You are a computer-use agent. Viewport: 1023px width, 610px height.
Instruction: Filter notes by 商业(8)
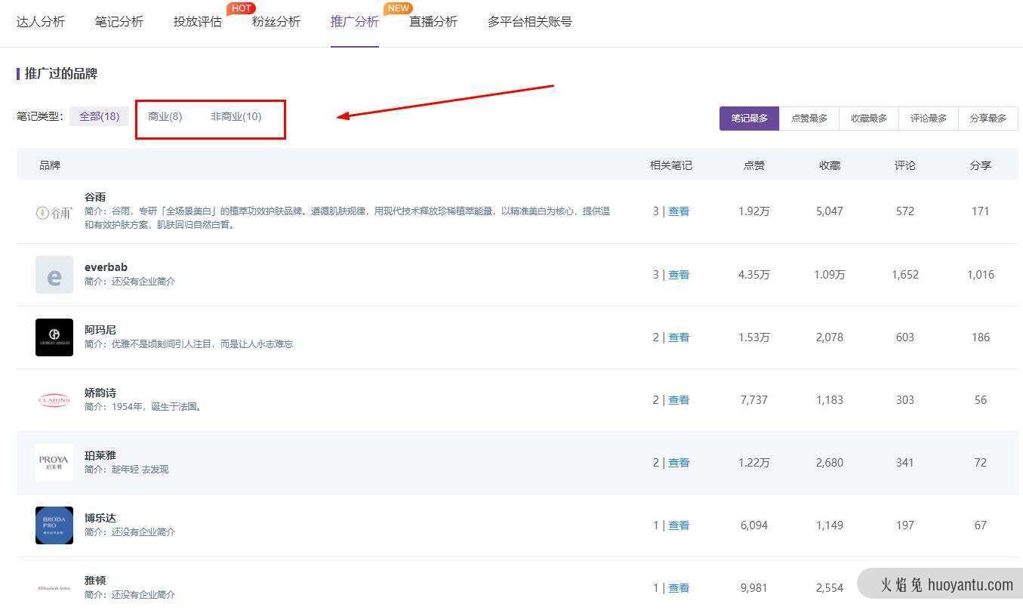point(165,116)
